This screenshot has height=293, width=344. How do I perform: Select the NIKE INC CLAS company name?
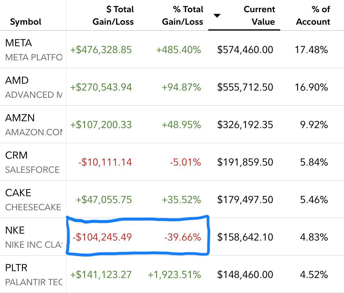34,245
